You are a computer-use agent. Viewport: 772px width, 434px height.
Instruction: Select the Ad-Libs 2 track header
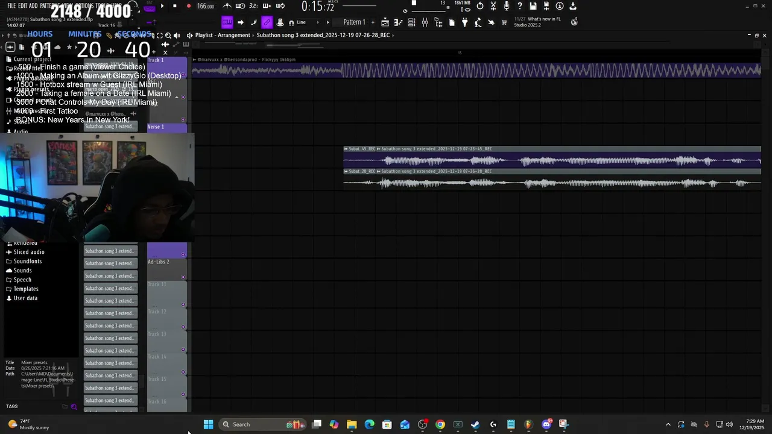(x=166, y=269)
